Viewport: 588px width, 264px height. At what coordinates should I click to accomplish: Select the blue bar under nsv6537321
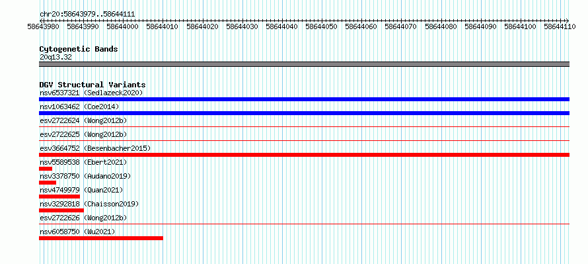coord(304,99)
